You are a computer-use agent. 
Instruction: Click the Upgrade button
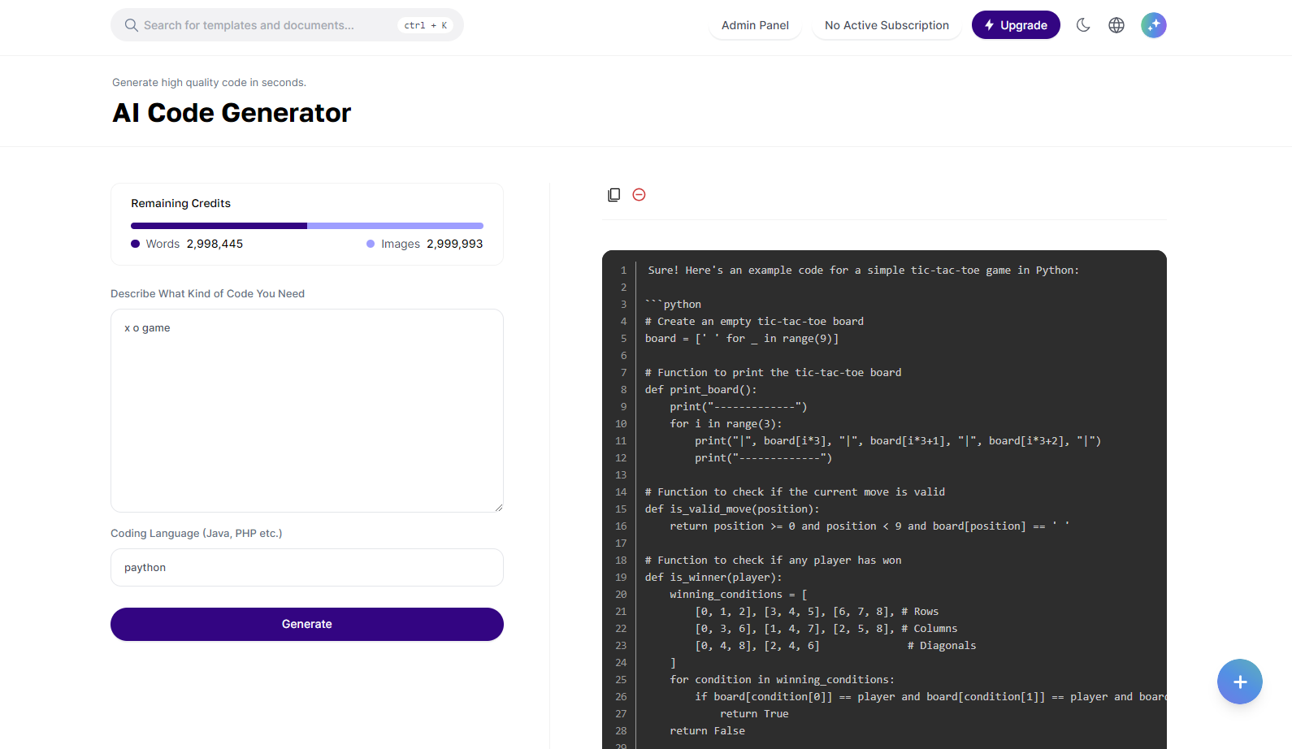1016,25
